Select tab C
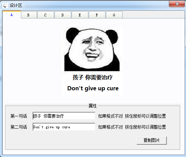Screen dimensions: 186x157 point(46,15)
